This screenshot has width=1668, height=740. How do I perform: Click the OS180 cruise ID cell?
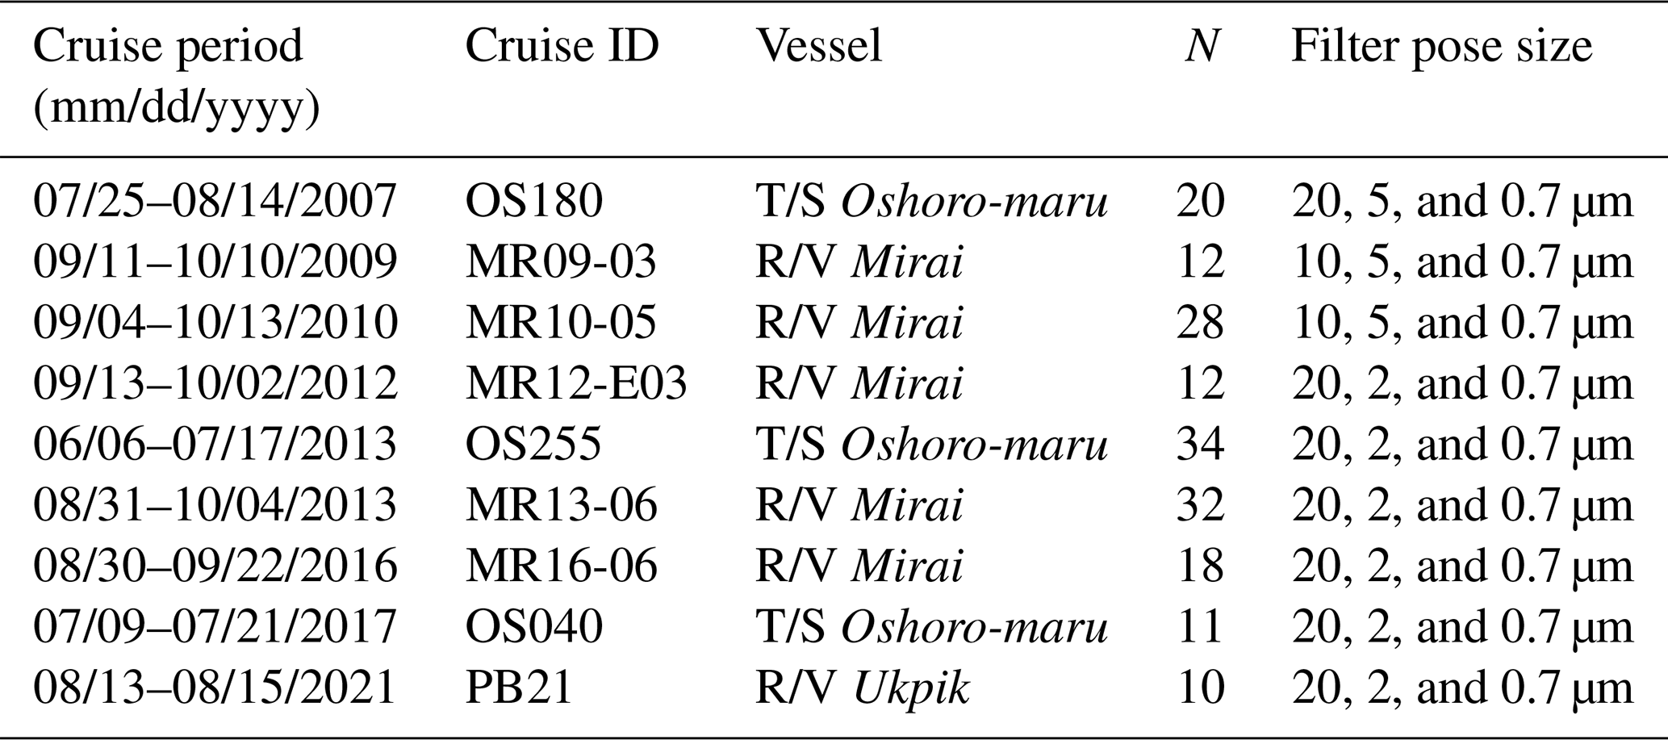coord(533,201)
